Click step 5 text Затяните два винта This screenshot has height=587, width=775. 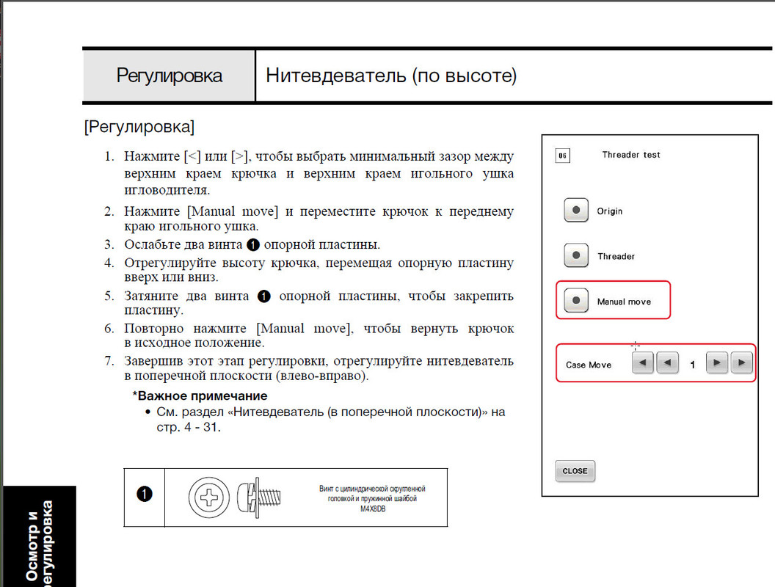(319, 303)
